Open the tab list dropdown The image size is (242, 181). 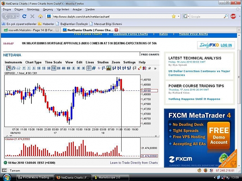coord(239,30)
